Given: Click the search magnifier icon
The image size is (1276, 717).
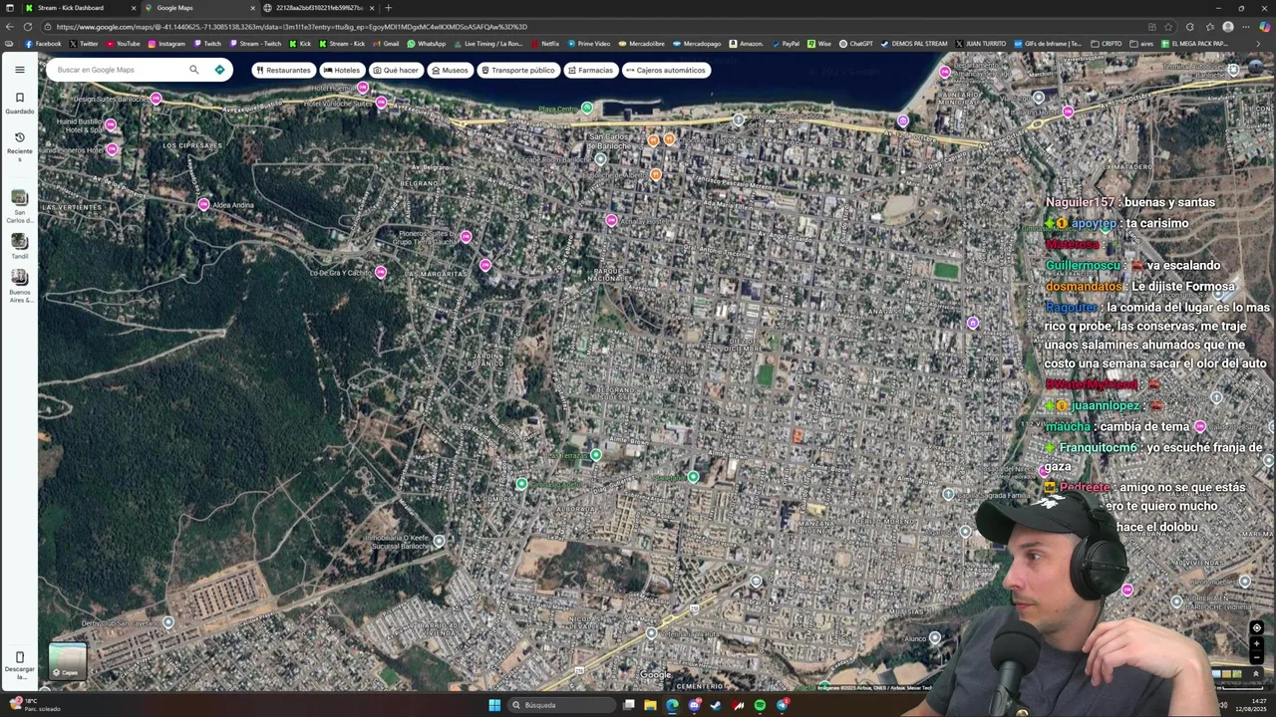Looking at the screenshot, I should click(194, 70).
